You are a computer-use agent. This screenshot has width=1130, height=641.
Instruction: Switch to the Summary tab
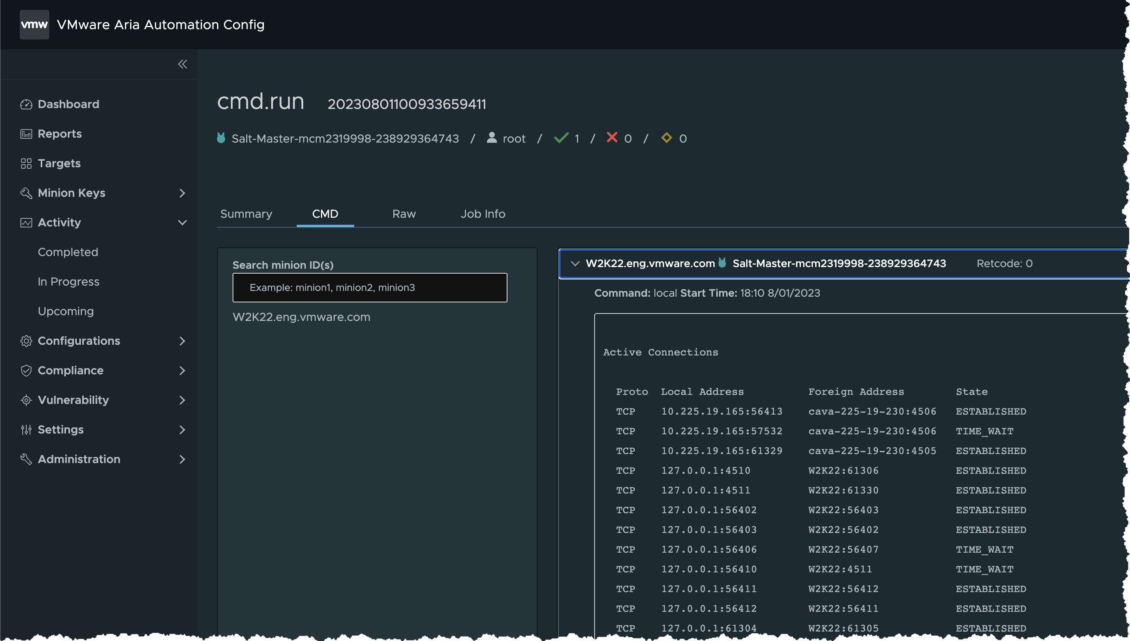[x=246, y=214]
